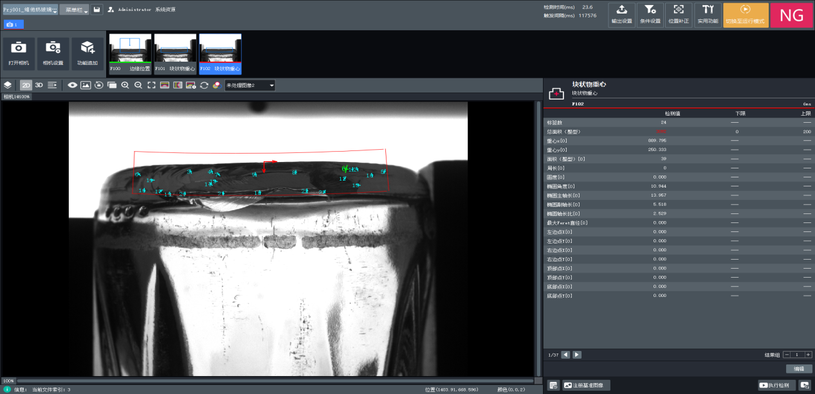Click 切换至运行模式 switch to run mode
The width and height of the screenshot is (815, 394).
pyautogui.click(x=745, y=14)
